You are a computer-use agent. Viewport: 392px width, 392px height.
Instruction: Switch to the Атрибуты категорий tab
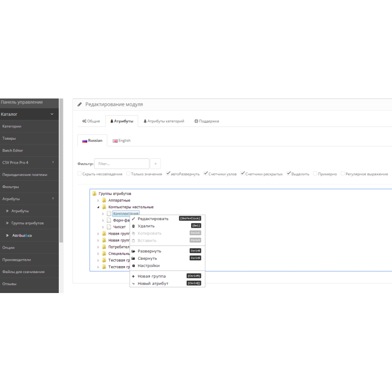(x=163, y=121)
